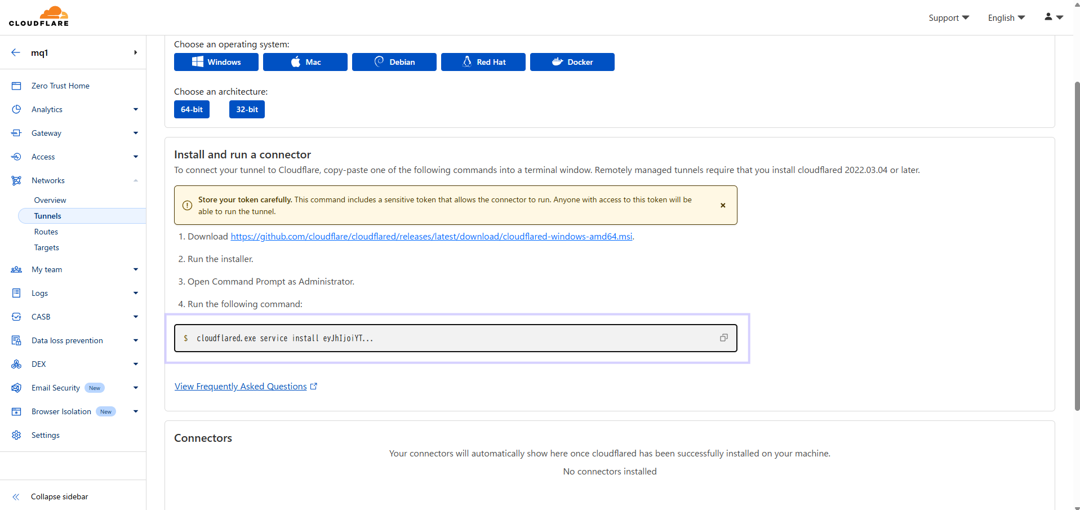This screenshot has height=510, width=1080.
Task: Expand the Browser Isolation menu arrow
Action: click(x=136, y=411)
